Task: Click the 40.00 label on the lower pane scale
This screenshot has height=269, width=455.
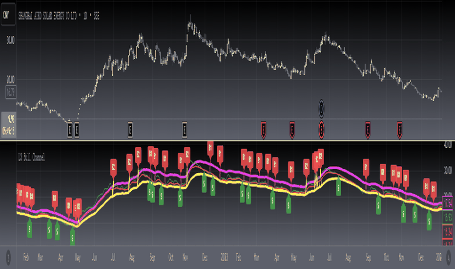Action: tap(448, 145)
